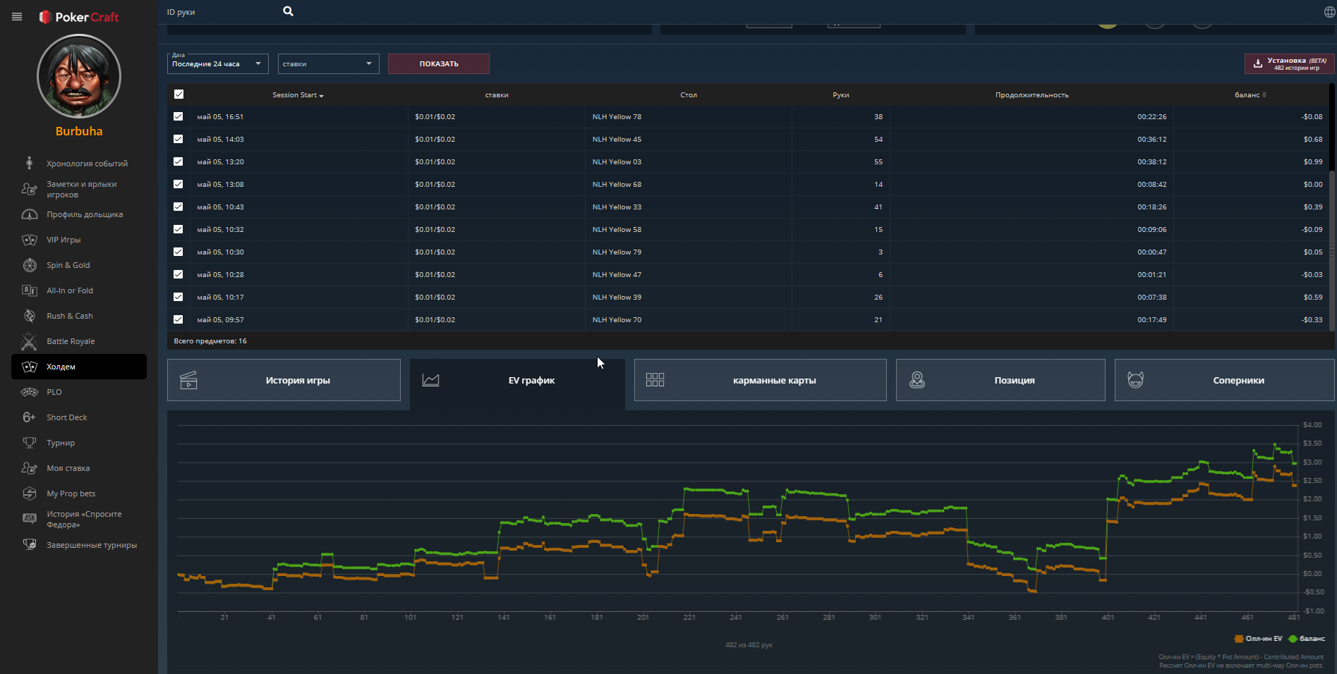Screen dimensions: 1337x674
Task: Click the Продолжительность column header
Action: pos(1032,94)
